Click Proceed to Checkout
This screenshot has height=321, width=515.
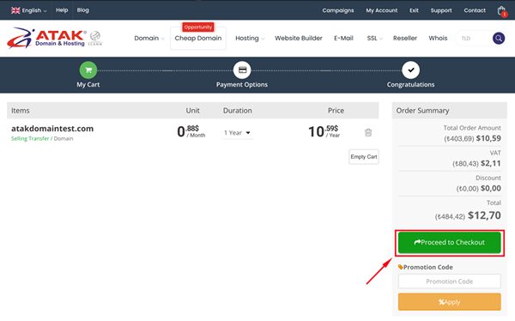click(x=449, y=243)
